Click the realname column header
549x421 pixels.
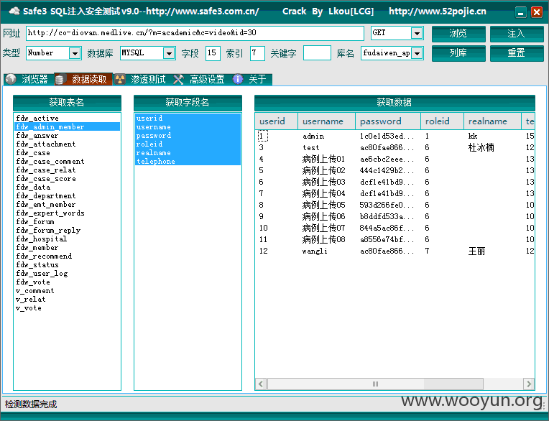click(x=492, y=121)
